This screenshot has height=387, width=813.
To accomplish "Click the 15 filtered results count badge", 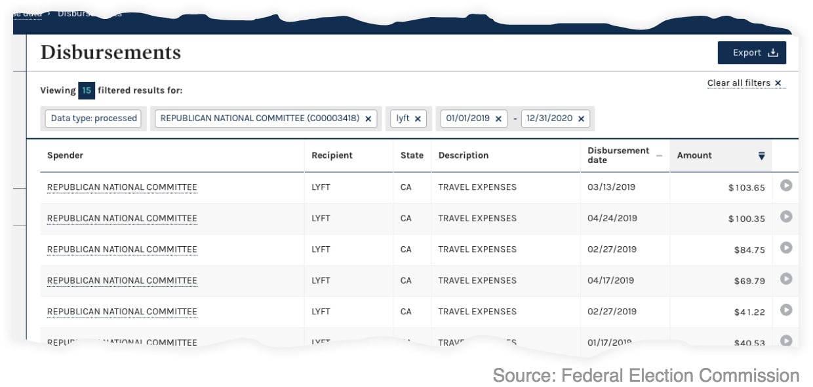I will [x=86, y=90].
